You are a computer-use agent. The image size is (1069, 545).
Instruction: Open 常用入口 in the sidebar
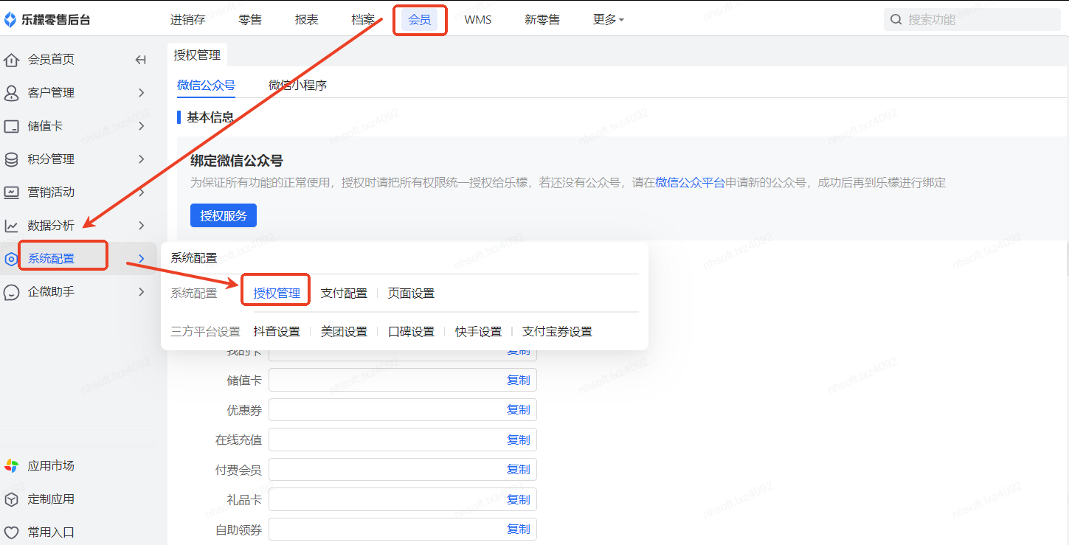(x=51, y=532)
